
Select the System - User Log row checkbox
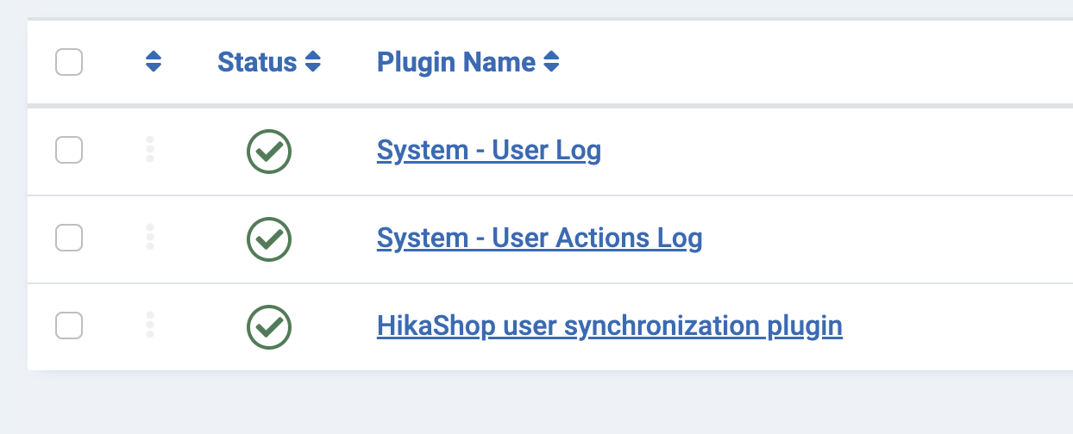click(x=69, y=151)
